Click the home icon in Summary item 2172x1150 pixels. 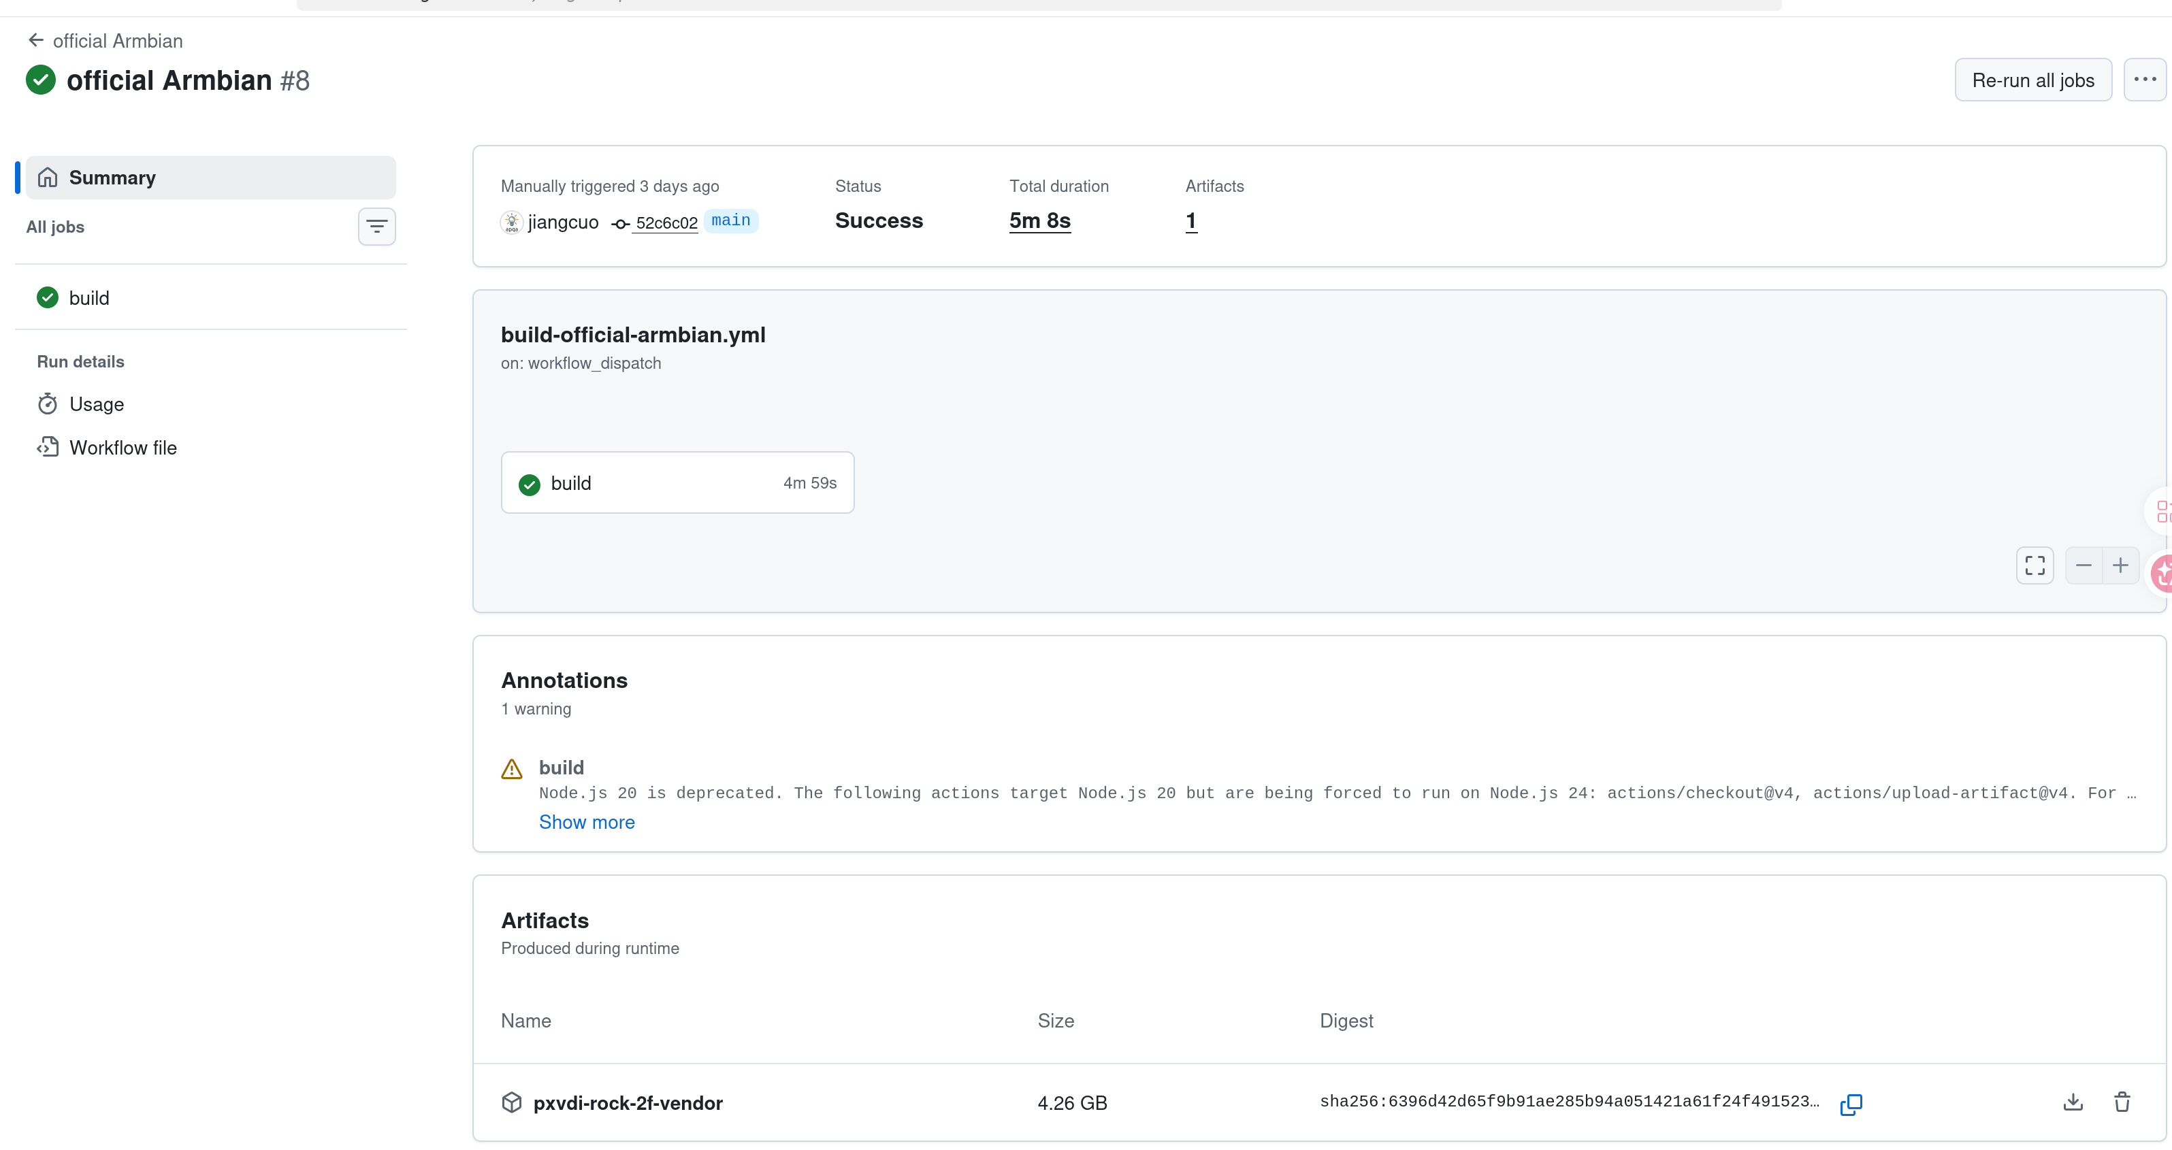[x=48, y=177]
